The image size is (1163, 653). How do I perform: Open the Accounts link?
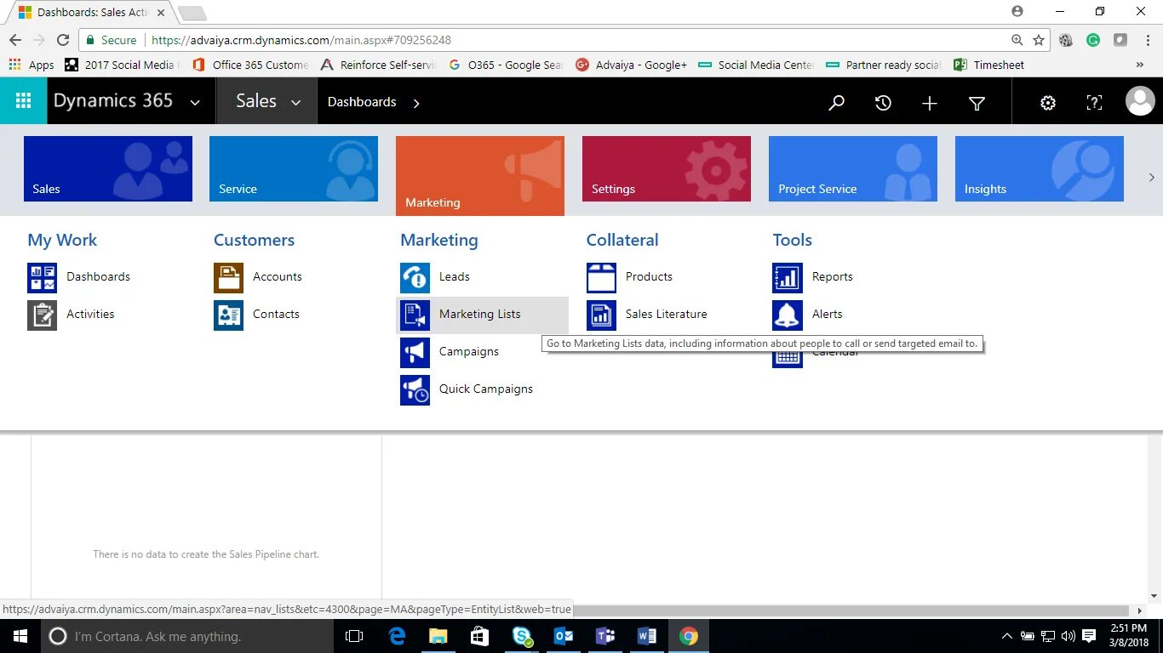(x=278, y=276)
